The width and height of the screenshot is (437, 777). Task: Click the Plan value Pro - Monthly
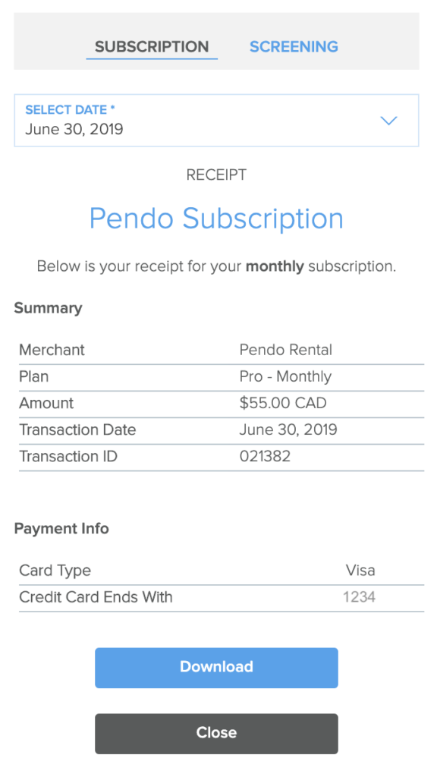285,376
